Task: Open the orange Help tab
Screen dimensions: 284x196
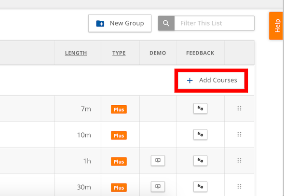Action: pyautogui.click(x=276, y=26)
